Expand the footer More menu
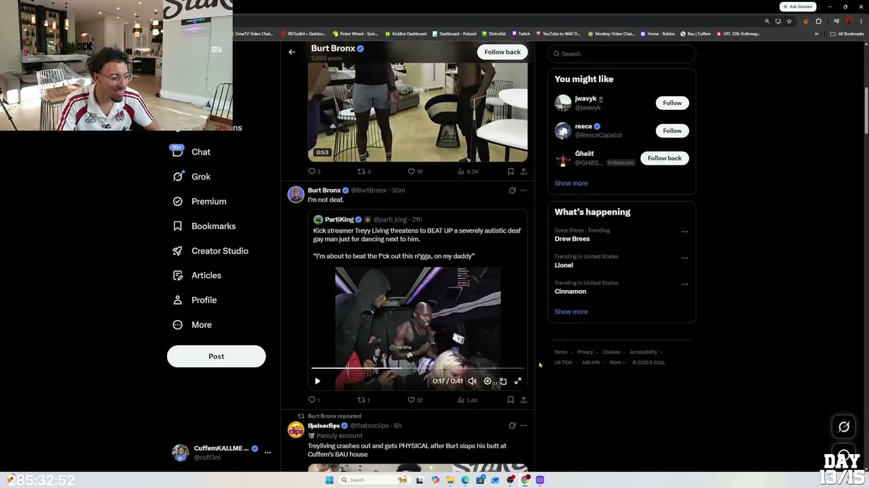Screen dimensions: 869x488 (x=617, y=363)
